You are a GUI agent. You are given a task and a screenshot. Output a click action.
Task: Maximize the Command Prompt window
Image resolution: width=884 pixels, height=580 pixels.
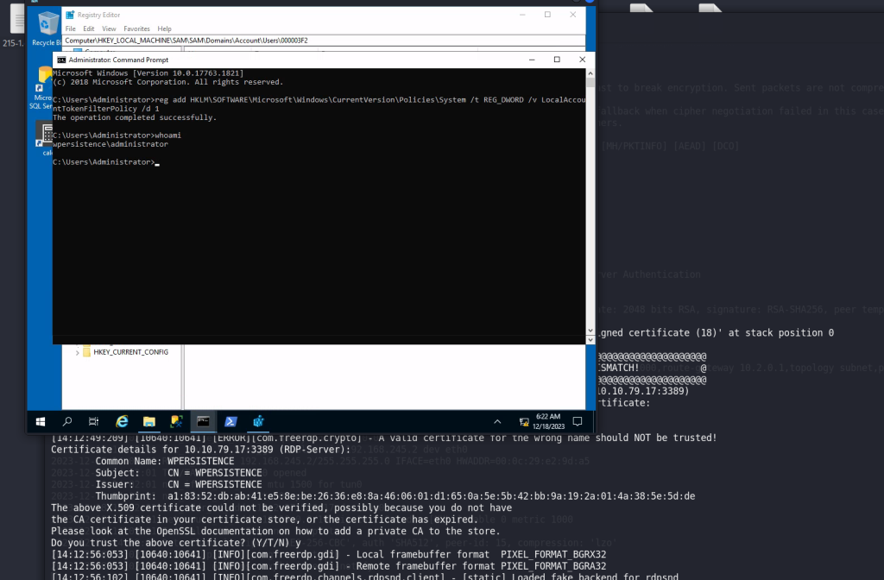coord(557,60)
